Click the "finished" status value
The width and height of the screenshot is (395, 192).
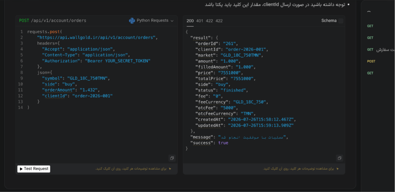tap(233, 90)
